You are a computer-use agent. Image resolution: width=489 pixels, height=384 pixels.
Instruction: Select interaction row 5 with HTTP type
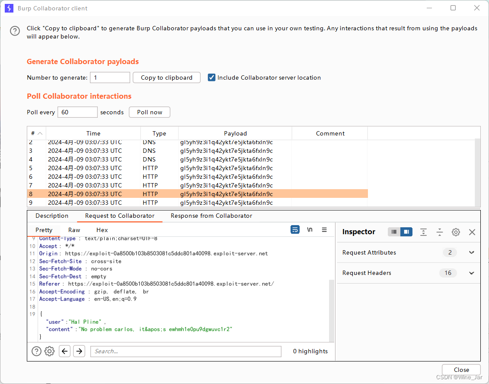tap(198, 168)
